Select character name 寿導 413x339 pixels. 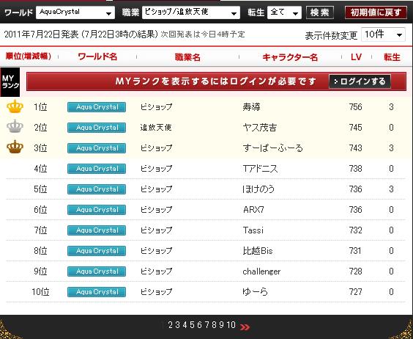tap(252, 107)
